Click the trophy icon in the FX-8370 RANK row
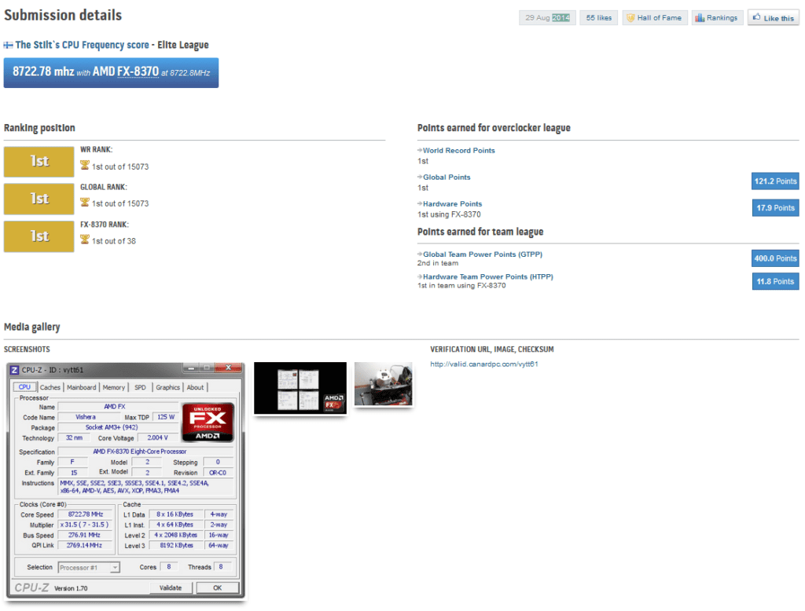Image resolution: width=805 pixels, height=611 pixels. (85, 240)
